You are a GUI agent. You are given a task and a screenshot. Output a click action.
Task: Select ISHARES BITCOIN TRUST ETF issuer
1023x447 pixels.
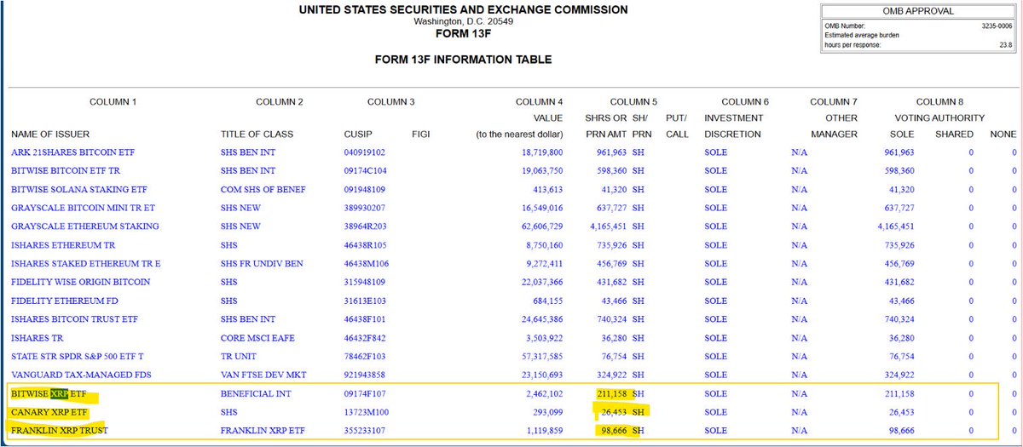(76, 319)
